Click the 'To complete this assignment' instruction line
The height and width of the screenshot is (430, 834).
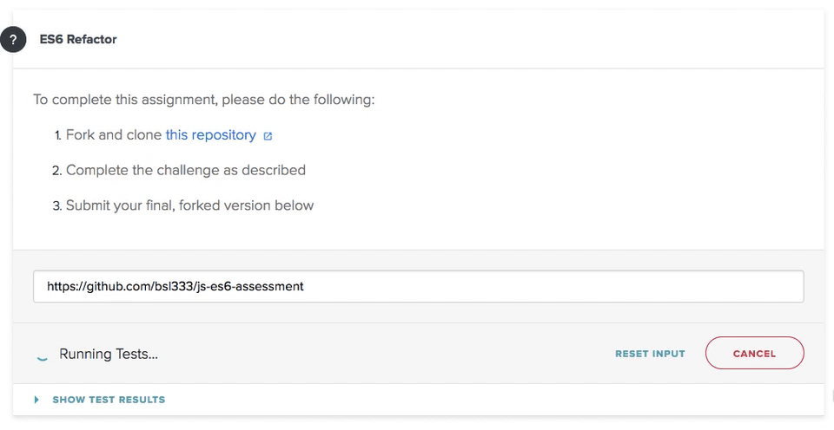203,100
